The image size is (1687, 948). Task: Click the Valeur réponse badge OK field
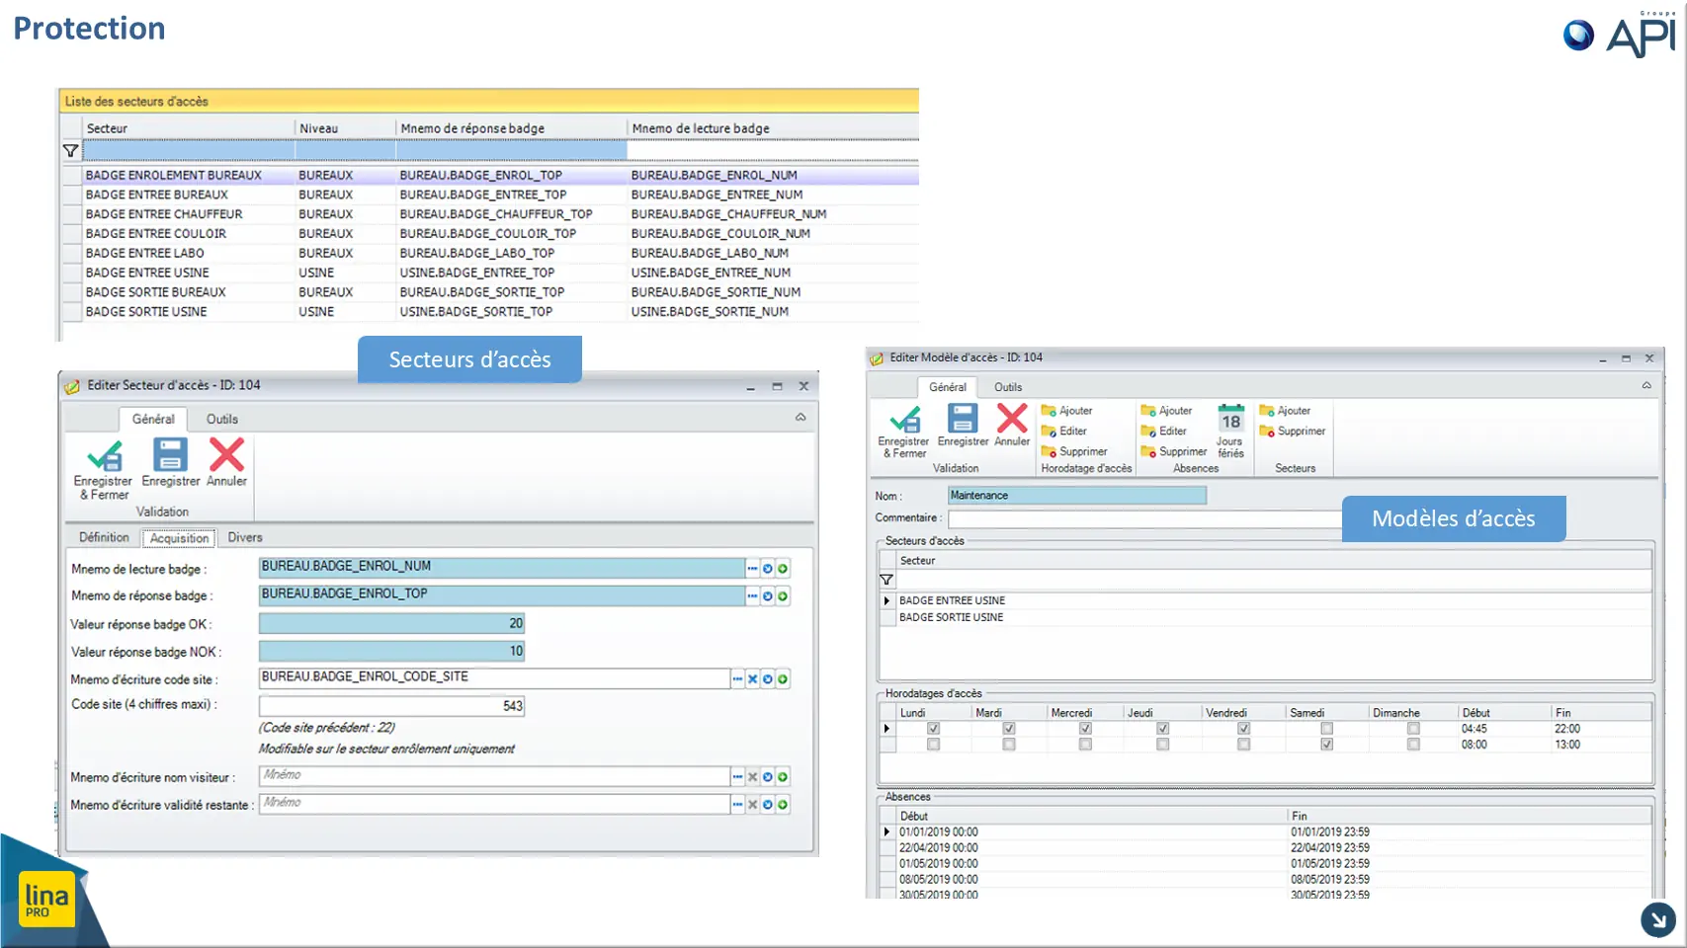(x=391, y=623)
